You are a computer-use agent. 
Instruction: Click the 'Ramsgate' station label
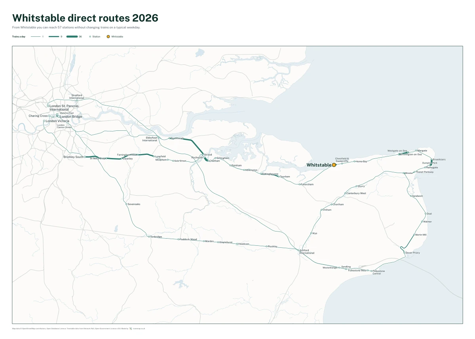point(432,168)
